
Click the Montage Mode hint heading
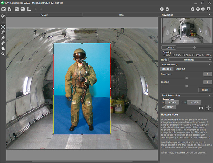click(x=169, y=115)
